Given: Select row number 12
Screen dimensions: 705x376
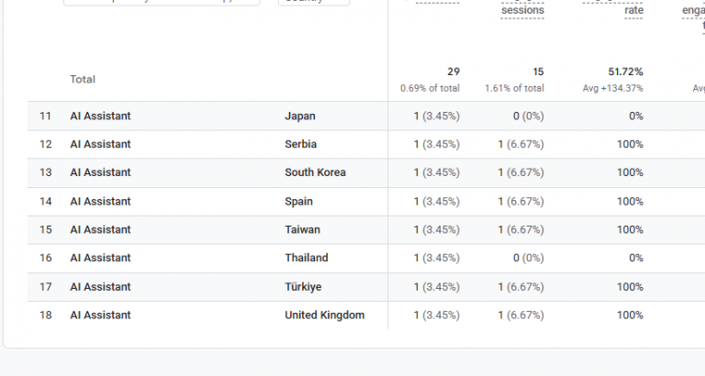Looking at the screenshot, I should 45,145.
